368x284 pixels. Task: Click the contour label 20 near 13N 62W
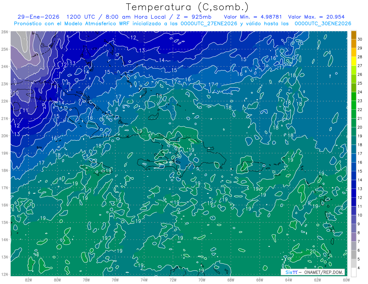pos(313,251)
